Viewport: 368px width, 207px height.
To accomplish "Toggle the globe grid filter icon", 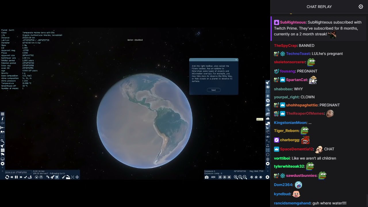I will coord(268,159).
